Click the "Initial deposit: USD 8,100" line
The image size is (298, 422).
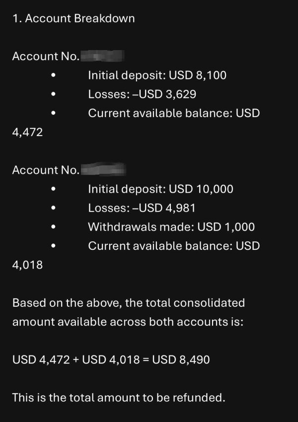tap(157, 75)
